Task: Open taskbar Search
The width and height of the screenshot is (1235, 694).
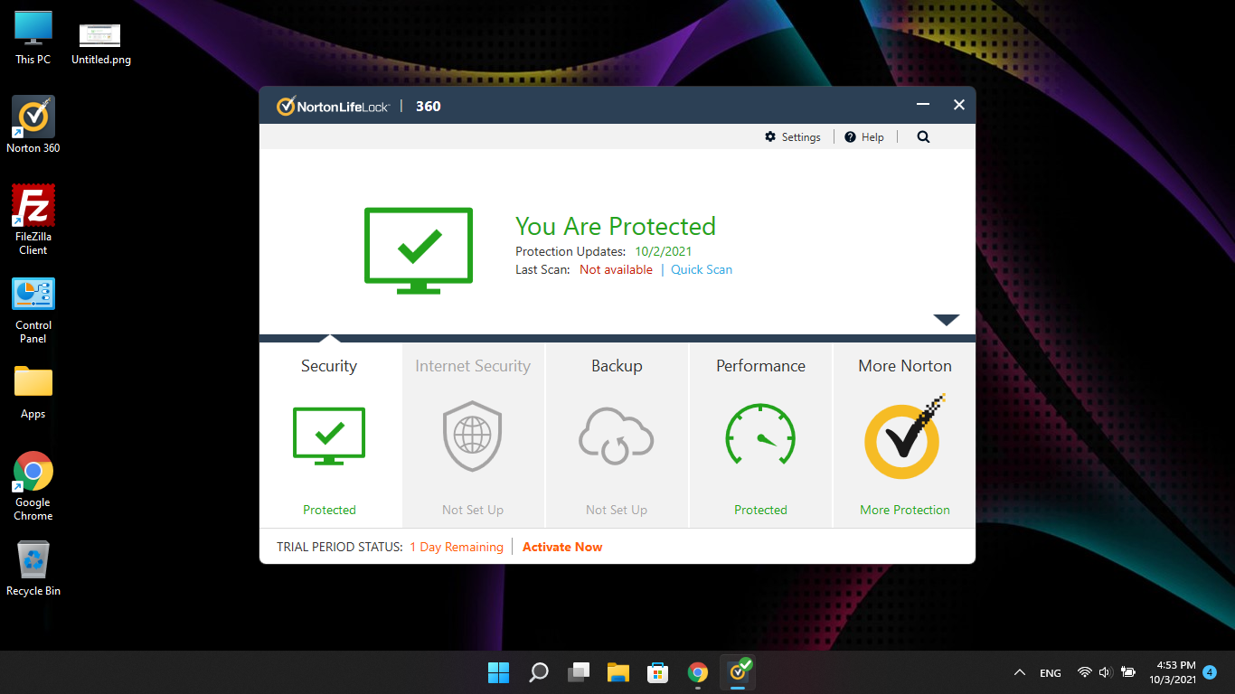Action: pyautogui.click(x=538, y=672)
